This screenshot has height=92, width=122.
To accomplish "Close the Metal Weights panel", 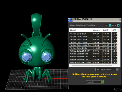I will 119,20.
